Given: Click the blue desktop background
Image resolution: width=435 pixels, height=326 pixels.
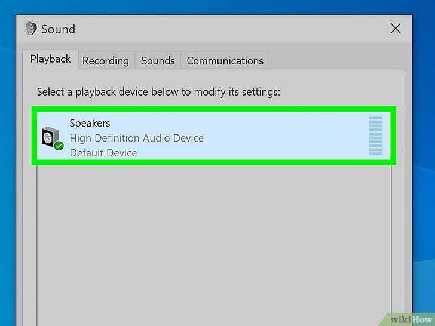Looking at the screenshot, I should pos(424,139).
